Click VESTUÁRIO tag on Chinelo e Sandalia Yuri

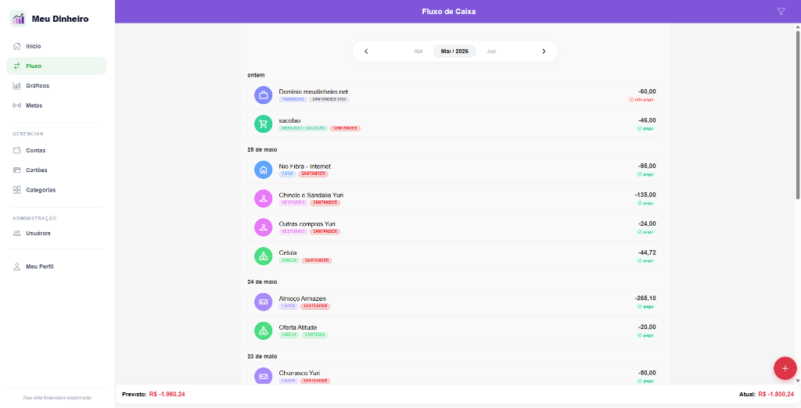(x=293, y=203)
